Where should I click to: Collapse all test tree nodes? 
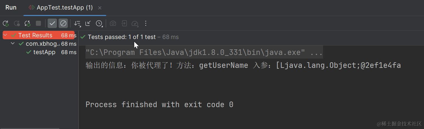(88, 23)
